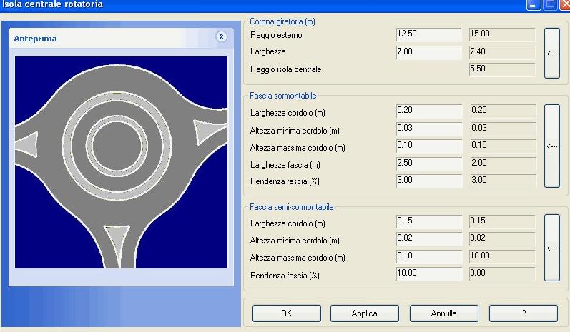The height and width of the screenshot is (332, 570).
Task: Click the Fascia sormontabile copy-arrow button
Action: [551, 146]
